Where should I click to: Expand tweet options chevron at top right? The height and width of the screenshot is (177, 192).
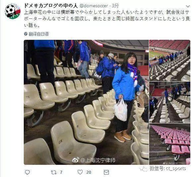tap(188, 6)
